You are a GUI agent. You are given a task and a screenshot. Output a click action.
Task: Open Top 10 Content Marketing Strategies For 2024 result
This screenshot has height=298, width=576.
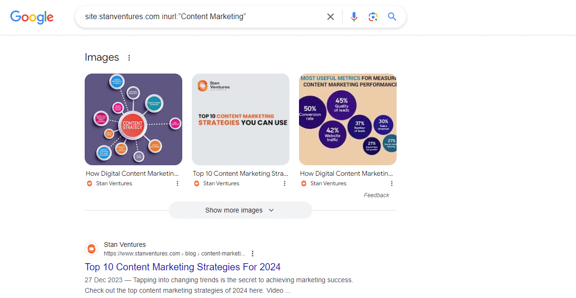pos(183,267)
